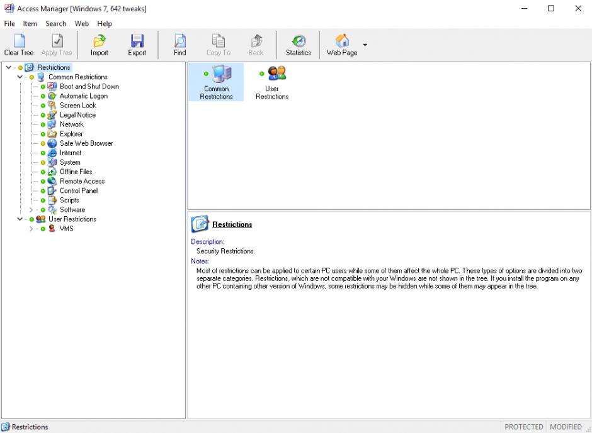Click the Explorer folder icon in tree
The width and height of the screenshot is (592, 433).
[52, 134]
